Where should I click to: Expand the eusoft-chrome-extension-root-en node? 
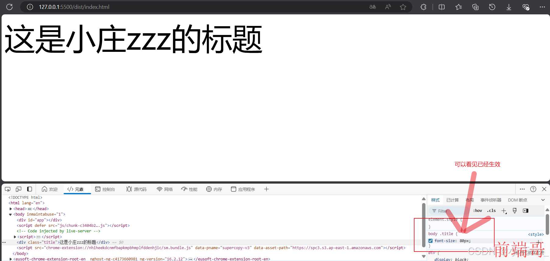(x=11, y=259)
